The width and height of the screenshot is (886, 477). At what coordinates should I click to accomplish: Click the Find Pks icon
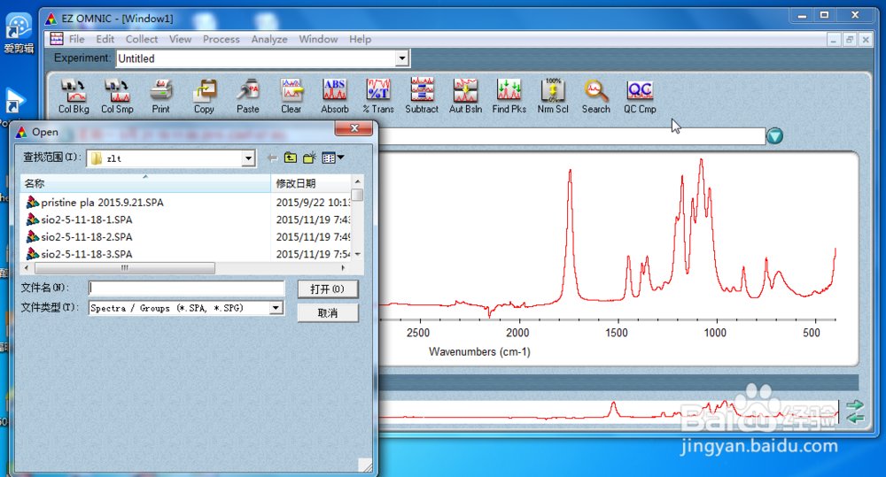point(509,96)
